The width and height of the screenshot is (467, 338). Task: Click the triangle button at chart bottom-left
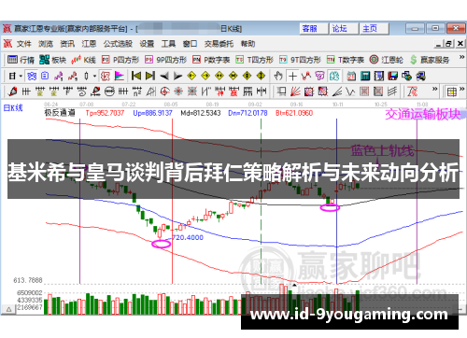click(8, 309)
